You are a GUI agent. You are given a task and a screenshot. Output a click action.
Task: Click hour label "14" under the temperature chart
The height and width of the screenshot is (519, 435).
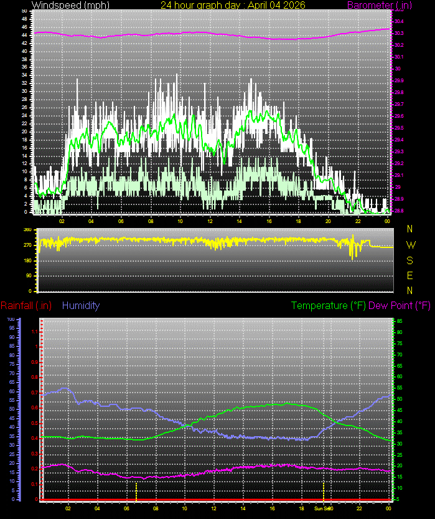point(243,508)
